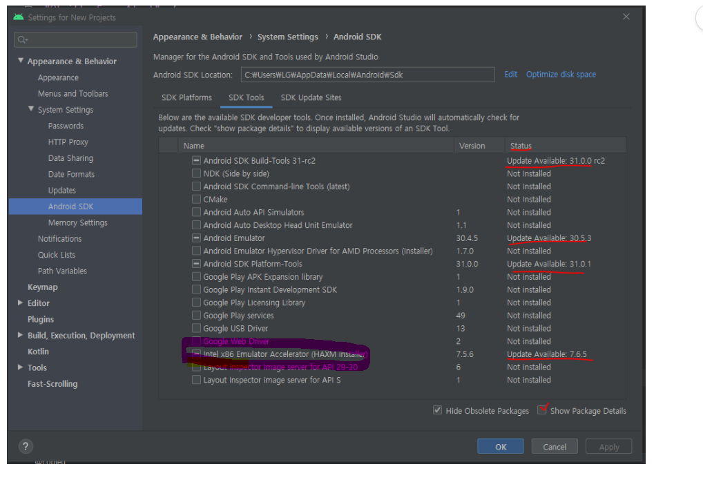
Task: Select Android Emulator Hypervisor Driver row
Action: coord(392,251)
